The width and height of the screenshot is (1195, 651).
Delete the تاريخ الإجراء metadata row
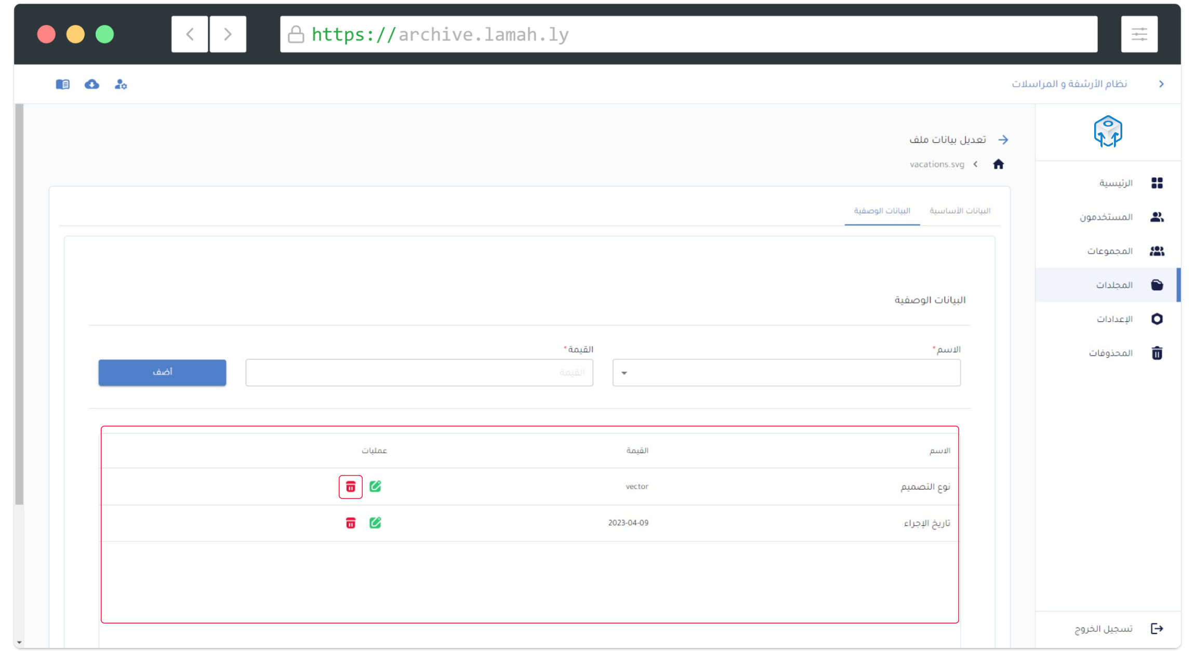351,523
